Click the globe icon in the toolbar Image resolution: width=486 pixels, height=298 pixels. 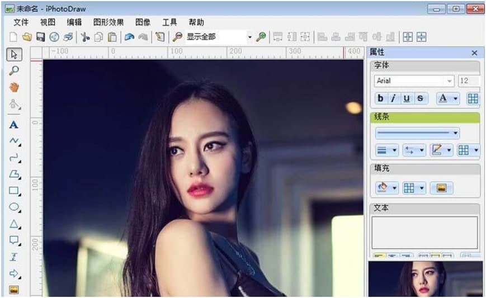click(x=54, y=37)
